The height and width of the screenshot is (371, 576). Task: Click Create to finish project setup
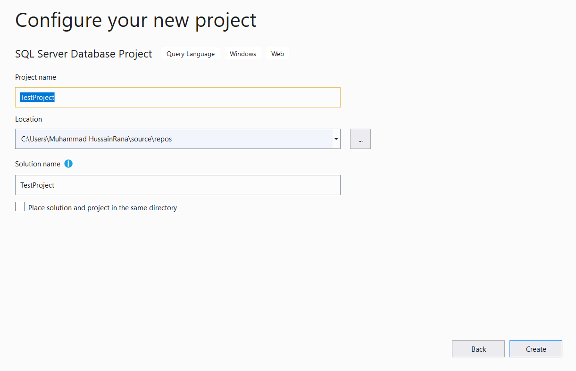click(x=535, y=349)
